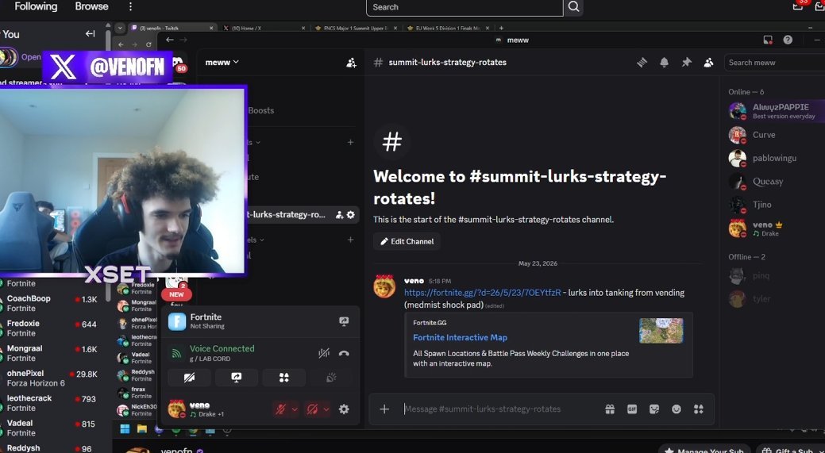Viewport: 825px width, 453px height.
Task: Go back with Discord back arrow
Action: click(169, 40)
